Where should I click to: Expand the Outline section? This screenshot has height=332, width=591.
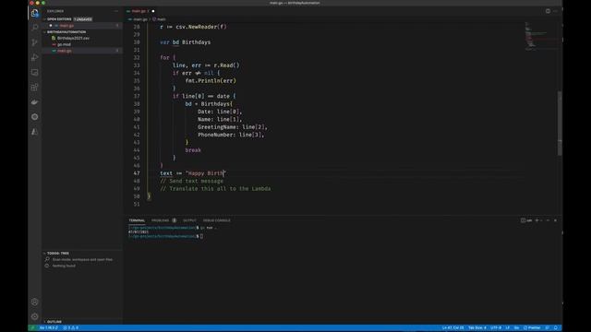click(x=54, y=322)
